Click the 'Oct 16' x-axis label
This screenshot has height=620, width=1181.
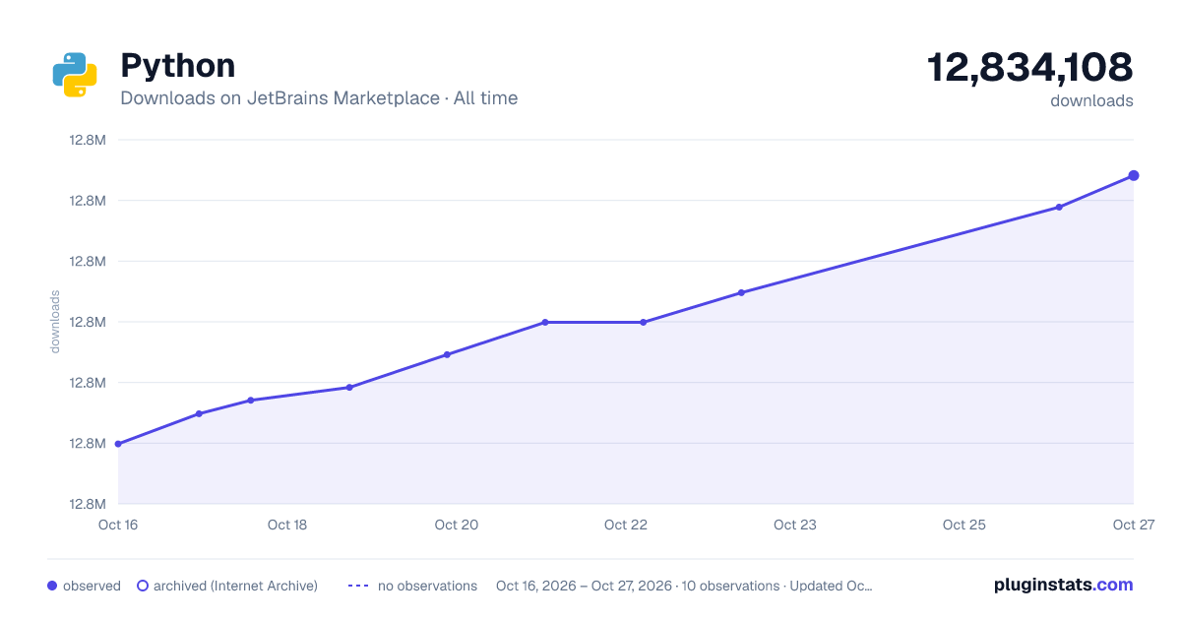coord(118,525)
